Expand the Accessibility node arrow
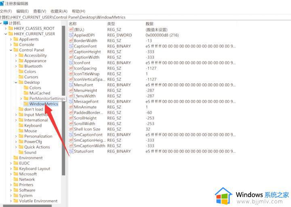 pyautogui.click(x=16, y=55)
